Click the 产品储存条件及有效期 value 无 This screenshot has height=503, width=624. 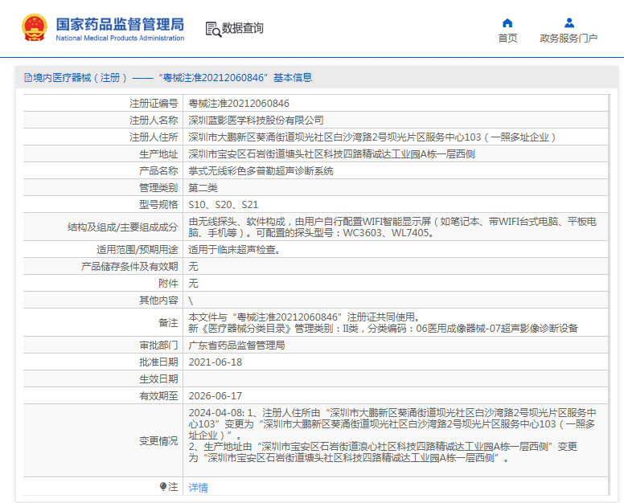[x=194, y=267]
